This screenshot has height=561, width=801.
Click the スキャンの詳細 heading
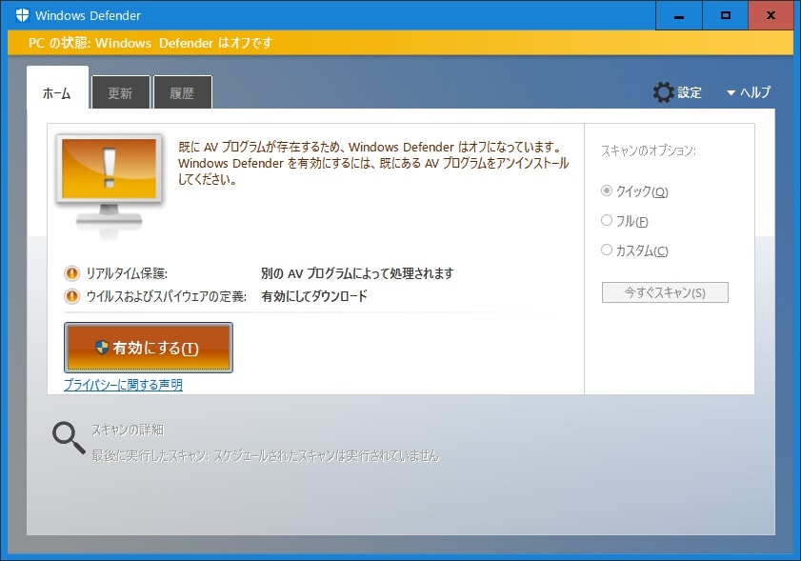coord(128,431)
